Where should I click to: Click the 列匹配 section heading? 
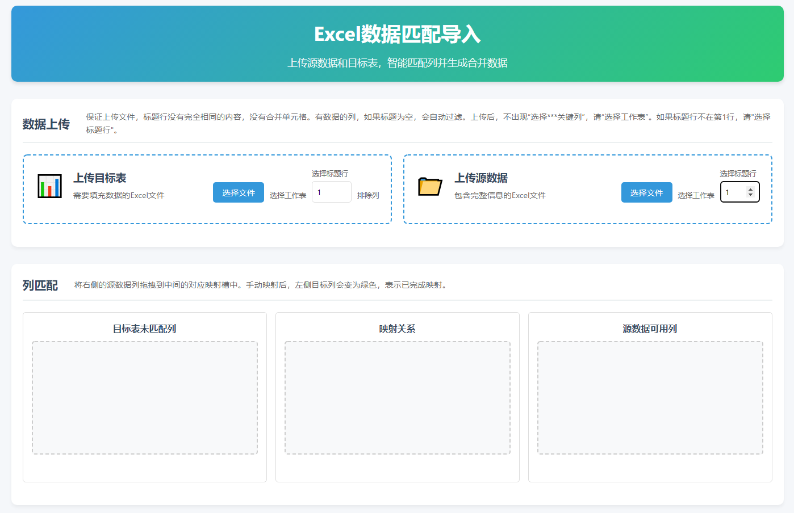coord(40,285)
